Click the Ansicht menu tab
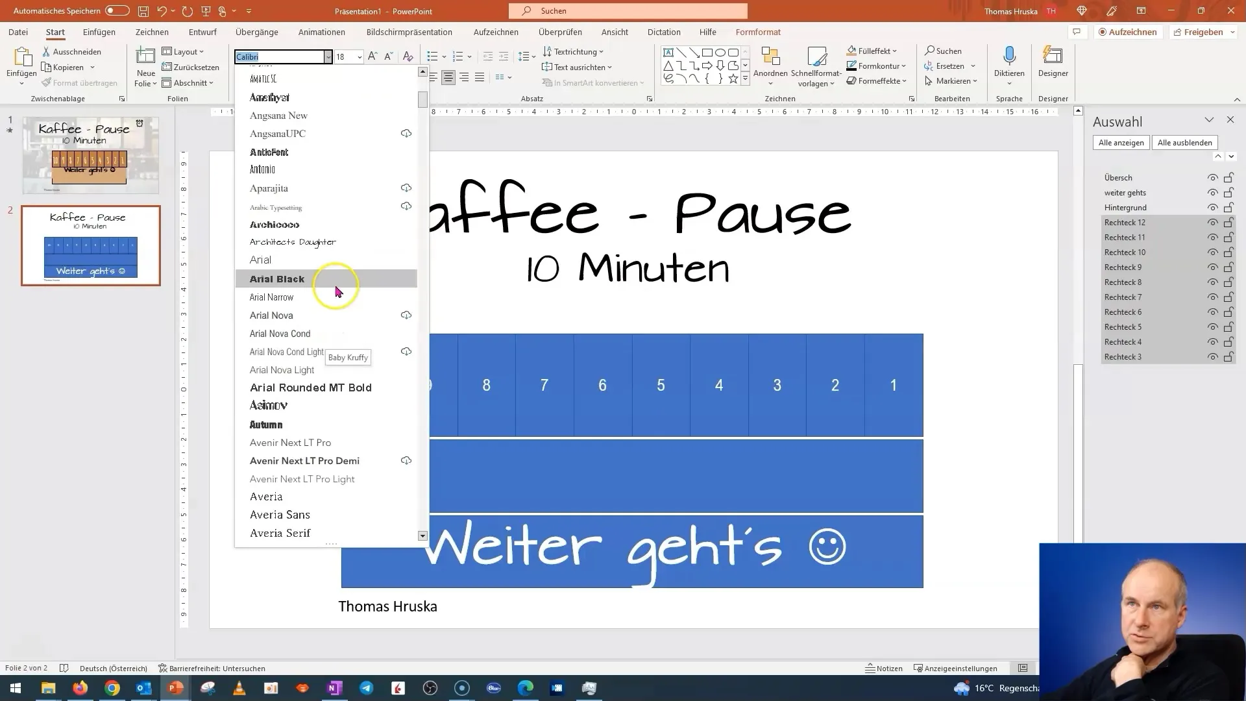Screen dimensions: 1246x701 615,32
